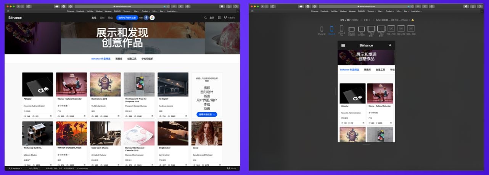489x175 pixels.
Task: Select the 策展库 tab in left window
Action: [x=119, y=59]
